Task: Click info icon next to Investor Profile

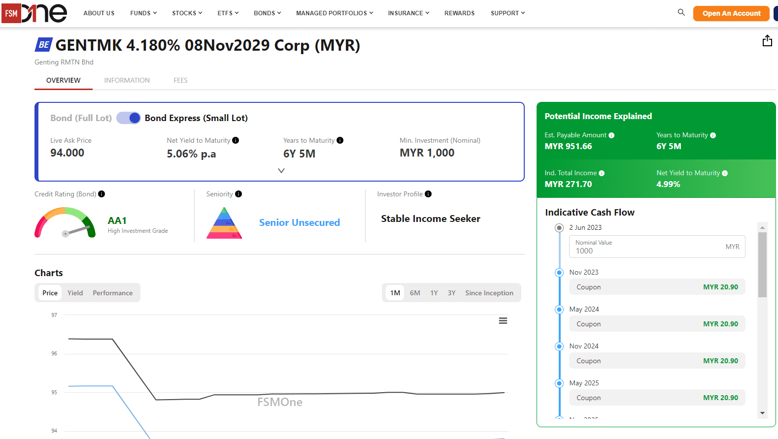Action: [428, 194]
